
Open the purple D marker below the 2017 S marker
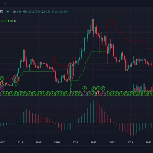[x=2, y=88]
